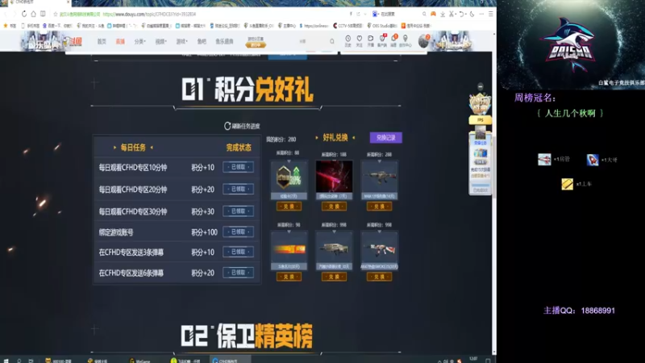Select 直播 in Douyu navigation

pos(120,42)
